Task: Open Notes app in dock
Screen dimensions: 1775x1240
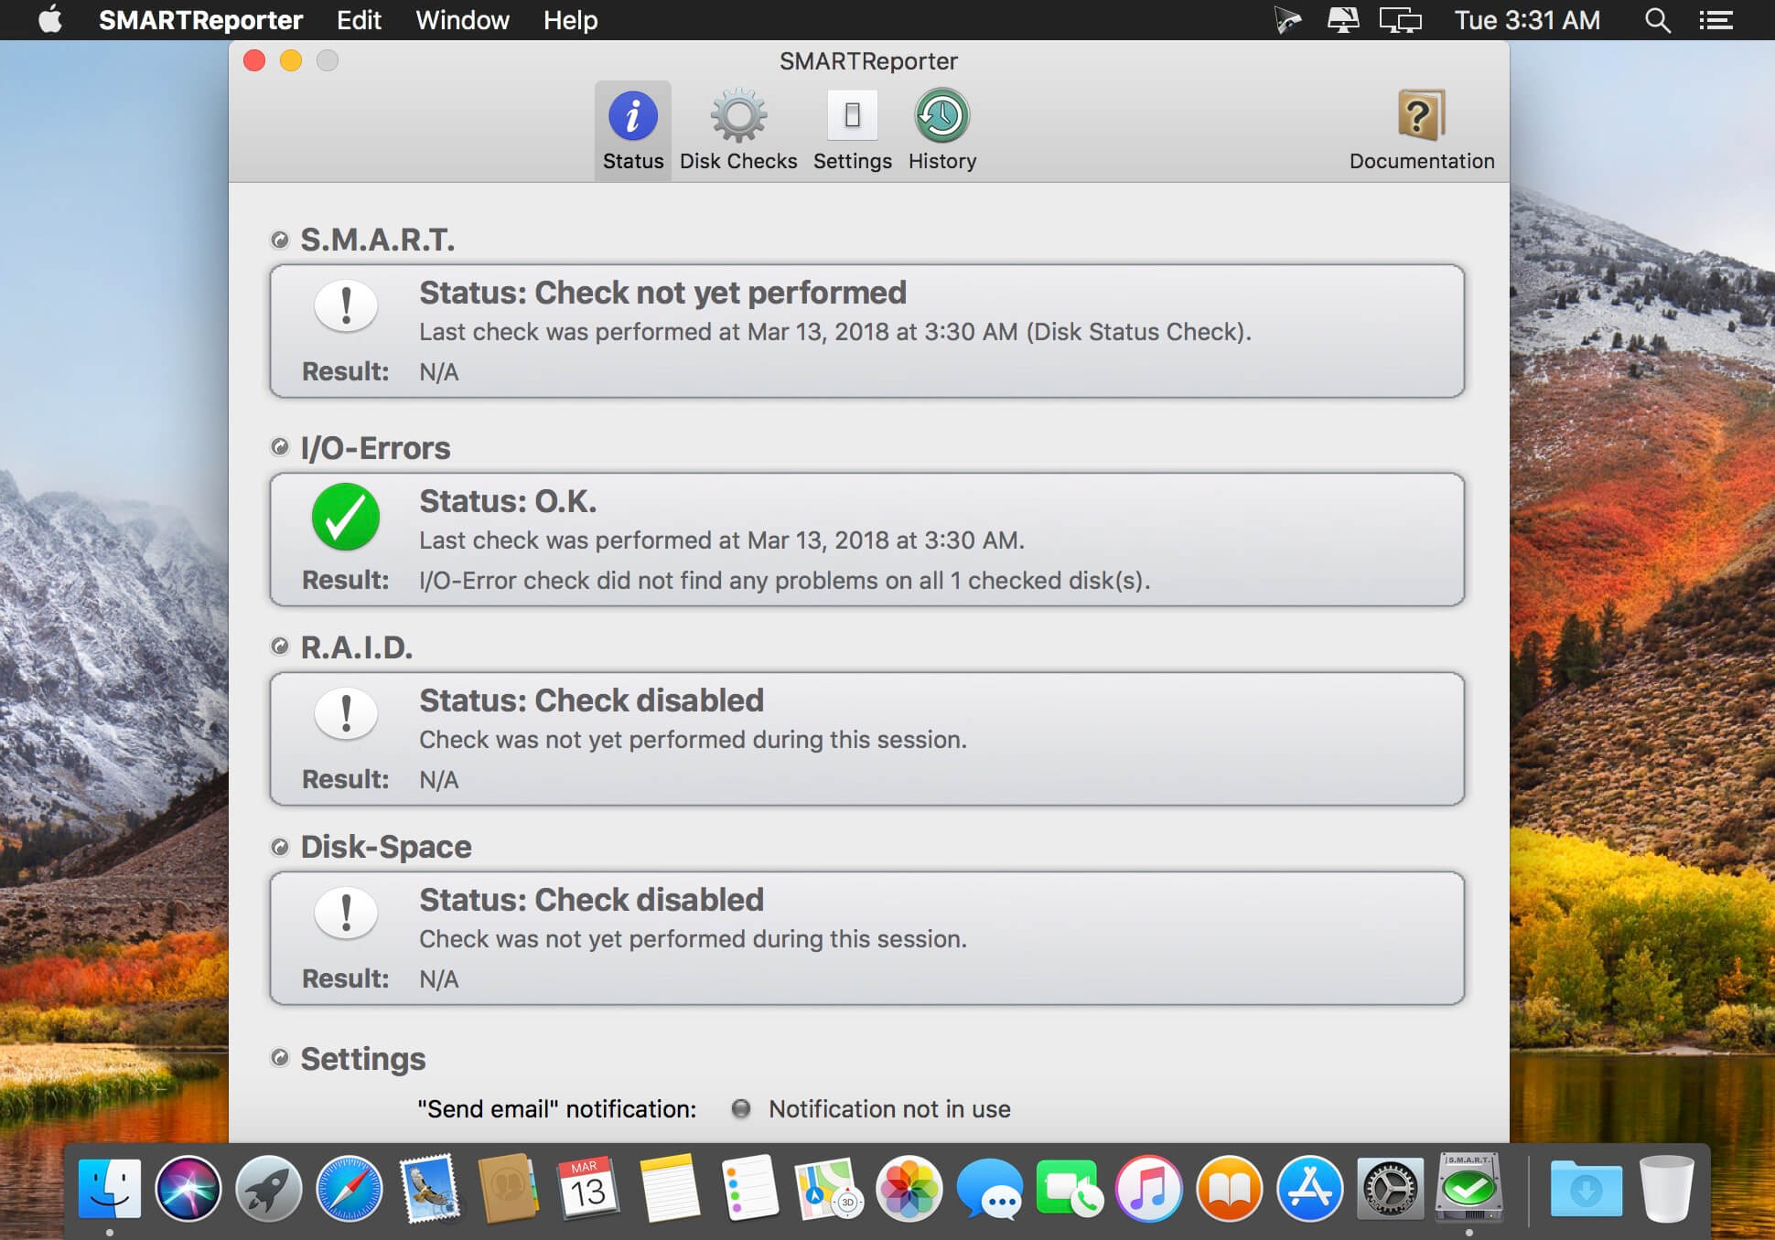Action: pyautogui.click(x=669, y=1189)
